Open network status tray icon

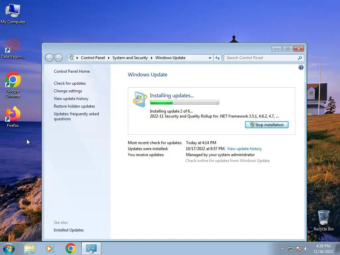290,249
